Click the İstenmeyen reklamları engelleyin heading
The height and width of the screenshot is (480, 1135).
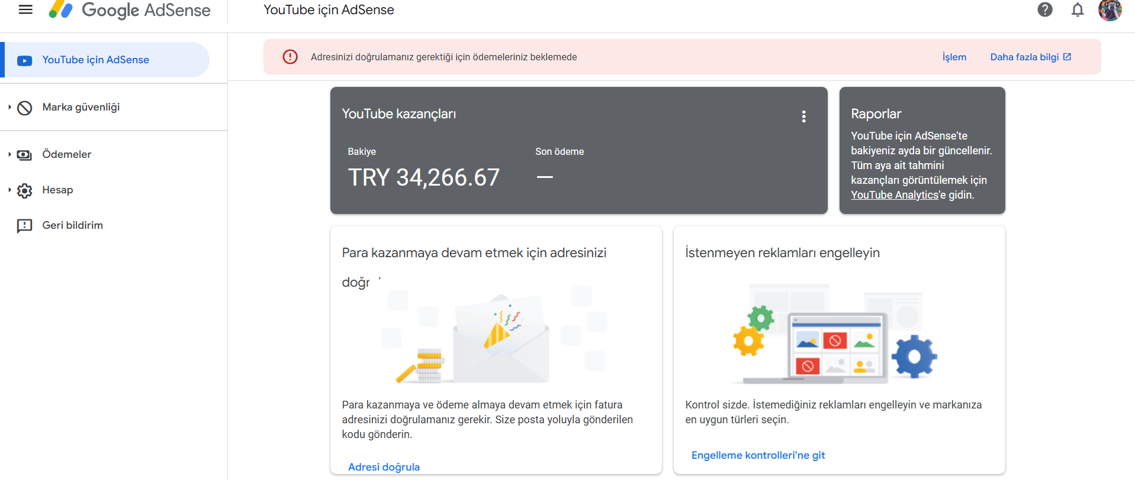(782, 253)
